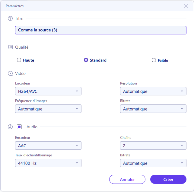The width and height of the screenshot is (194, 192).
Task: Click the Audio music note icon
Action: click(x=10, y=127)
